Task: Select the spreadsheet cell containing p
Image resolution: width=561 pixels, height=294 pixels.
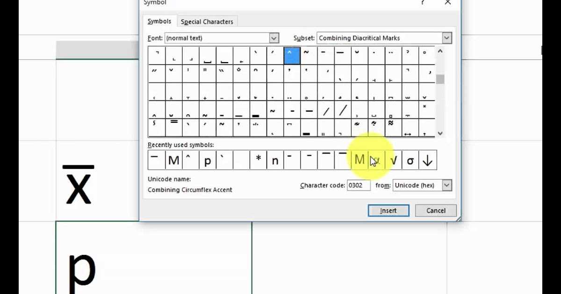Action: [154, 258]
